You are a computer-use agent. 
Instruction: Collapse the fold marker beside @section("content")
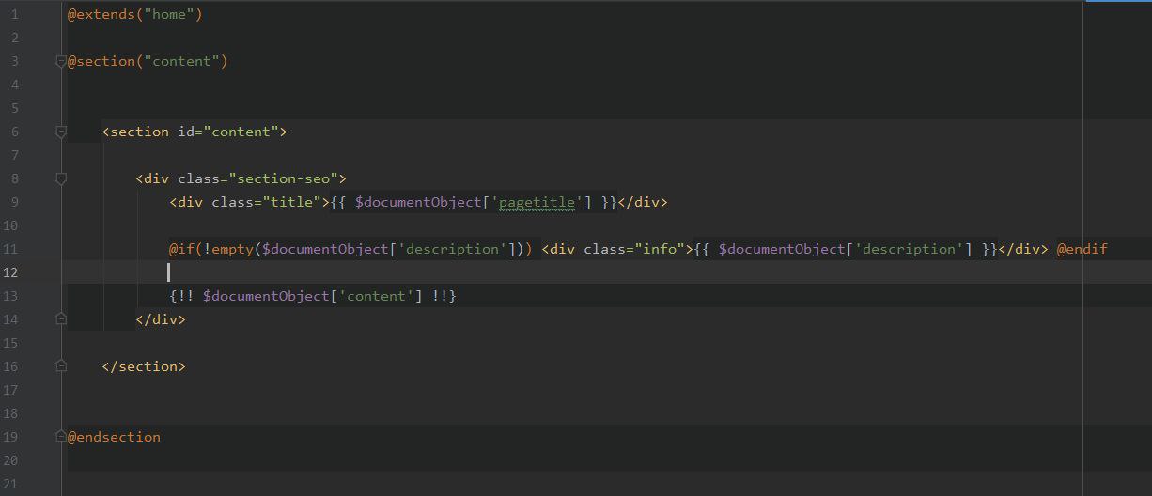61,62
